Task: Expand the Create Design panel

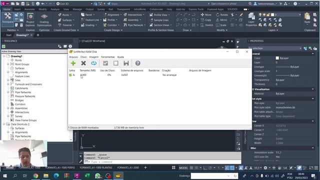Action: 113,30
